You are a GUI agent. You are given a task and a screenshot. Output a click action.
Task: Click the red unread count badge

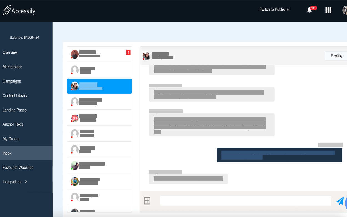pos(128,52)
